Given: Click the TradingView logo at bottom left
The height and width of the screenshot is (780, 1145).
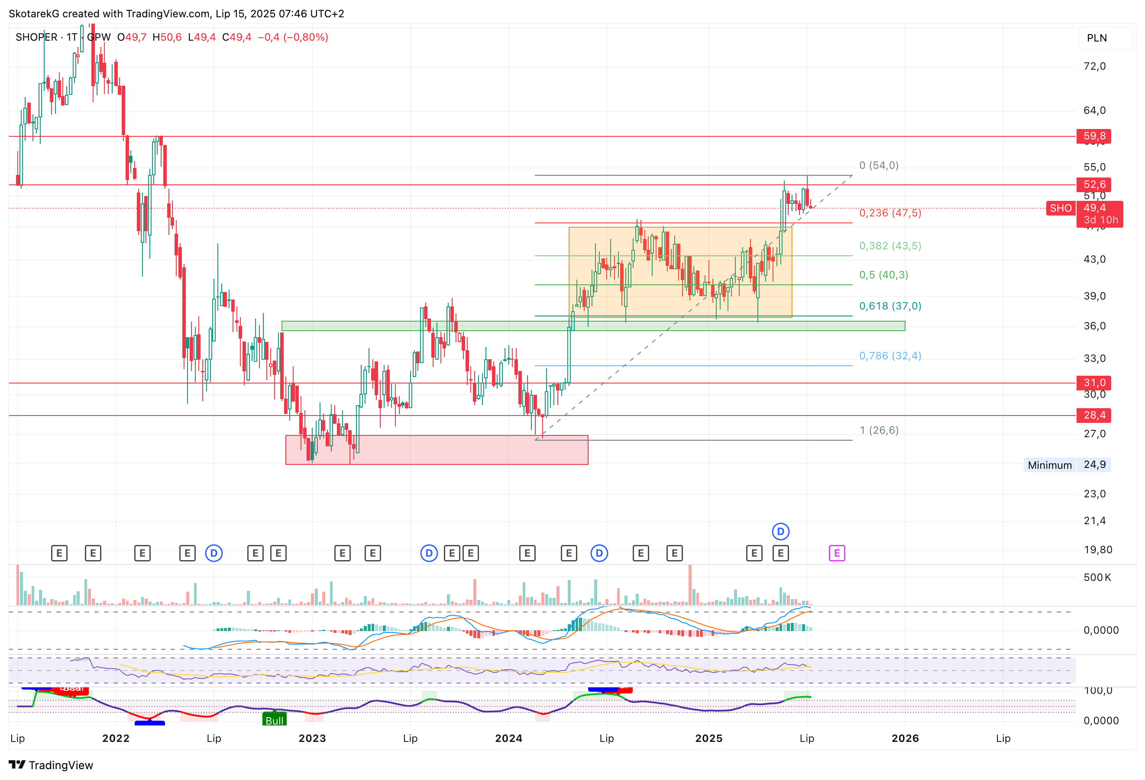Looking at the screenshot, I should point(51,765).
